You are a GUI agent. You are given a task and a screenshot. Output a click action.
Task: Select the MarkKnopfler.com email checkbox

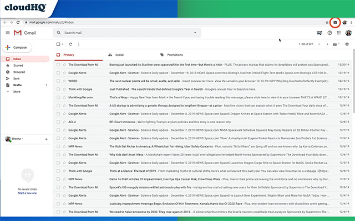click(x=58, y=97)
